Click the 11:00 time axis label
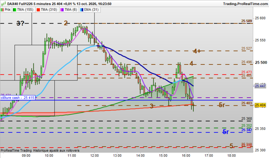The width and height of the screenshot is (269, 158). (72, 156)
